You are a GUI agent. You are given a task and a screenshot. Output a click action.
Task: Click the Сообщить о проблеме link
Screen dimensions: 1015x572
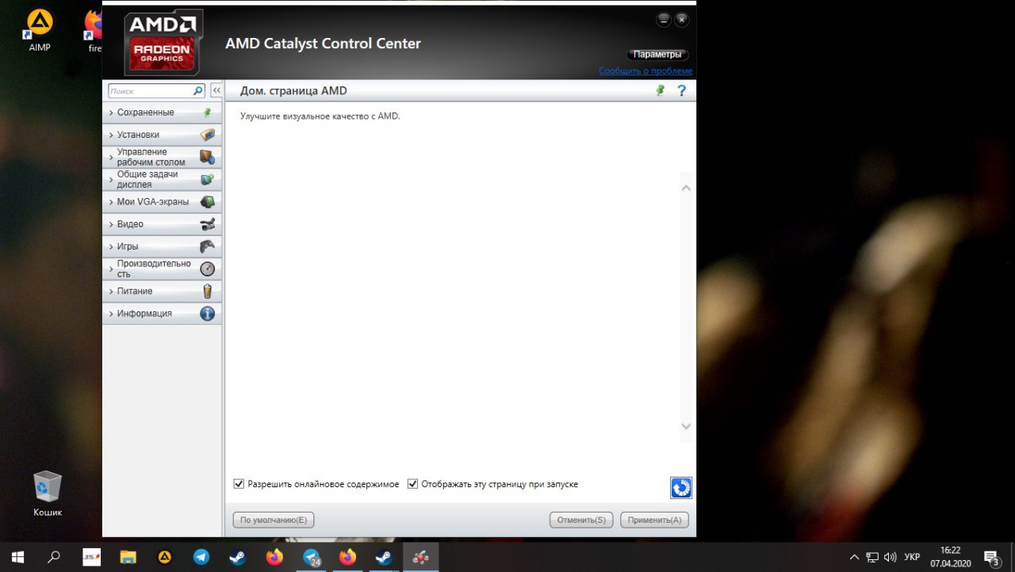click(x=645, y=71)
